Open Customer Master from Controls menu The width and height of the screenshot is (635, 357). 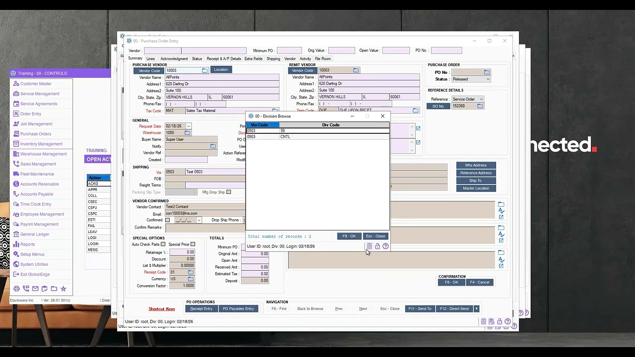[36, 84]
